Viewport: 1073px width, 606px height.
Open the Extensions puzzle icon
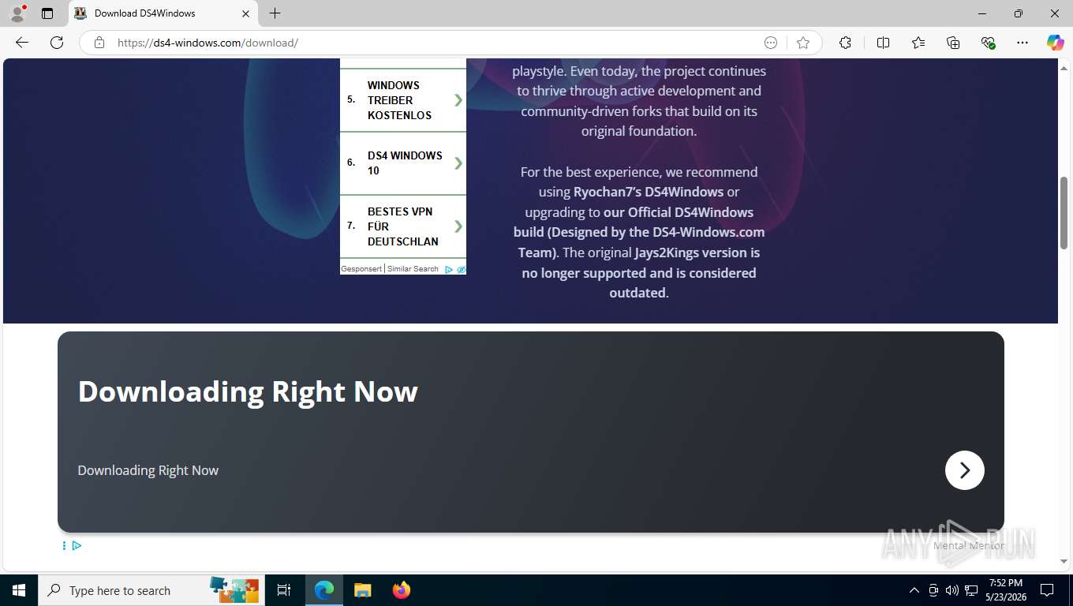point(845,43)
